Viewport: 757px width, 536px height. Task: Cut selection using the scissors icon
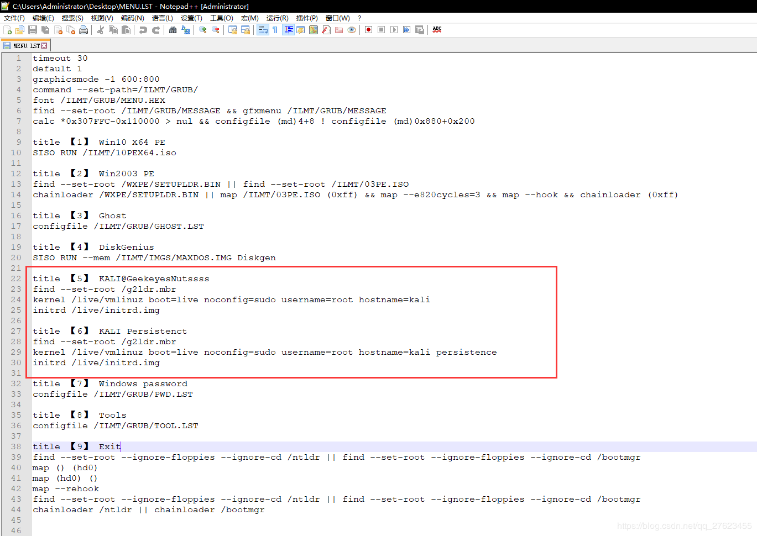(101, 30)
